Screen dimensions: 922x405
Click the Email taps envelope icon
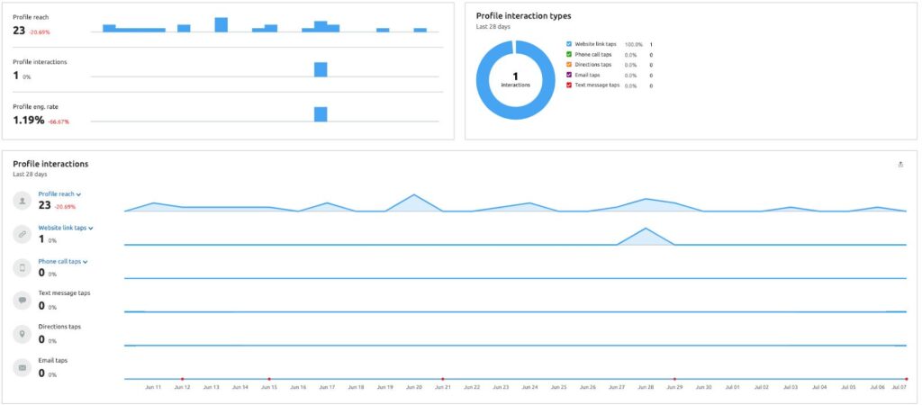pos(22,368)
